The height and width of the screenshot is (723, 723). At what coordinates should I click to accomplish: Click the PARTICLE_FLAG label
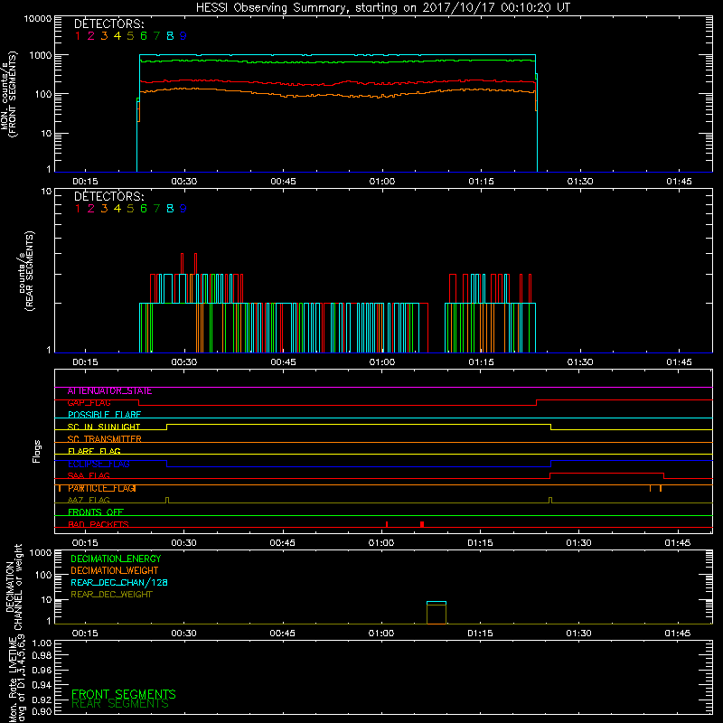tap(101, 488)
